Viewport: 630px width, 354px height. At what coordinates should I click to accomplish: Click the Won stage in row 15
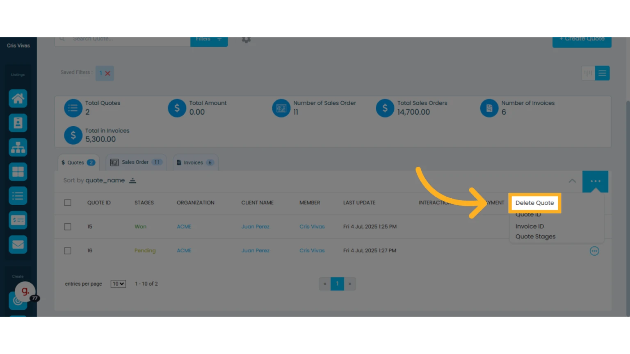[x=140, y=227]
